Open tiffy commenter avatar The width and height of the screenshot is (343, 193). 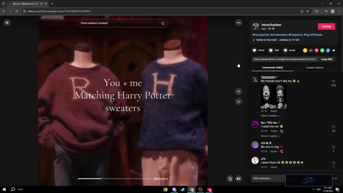(255, 124)
